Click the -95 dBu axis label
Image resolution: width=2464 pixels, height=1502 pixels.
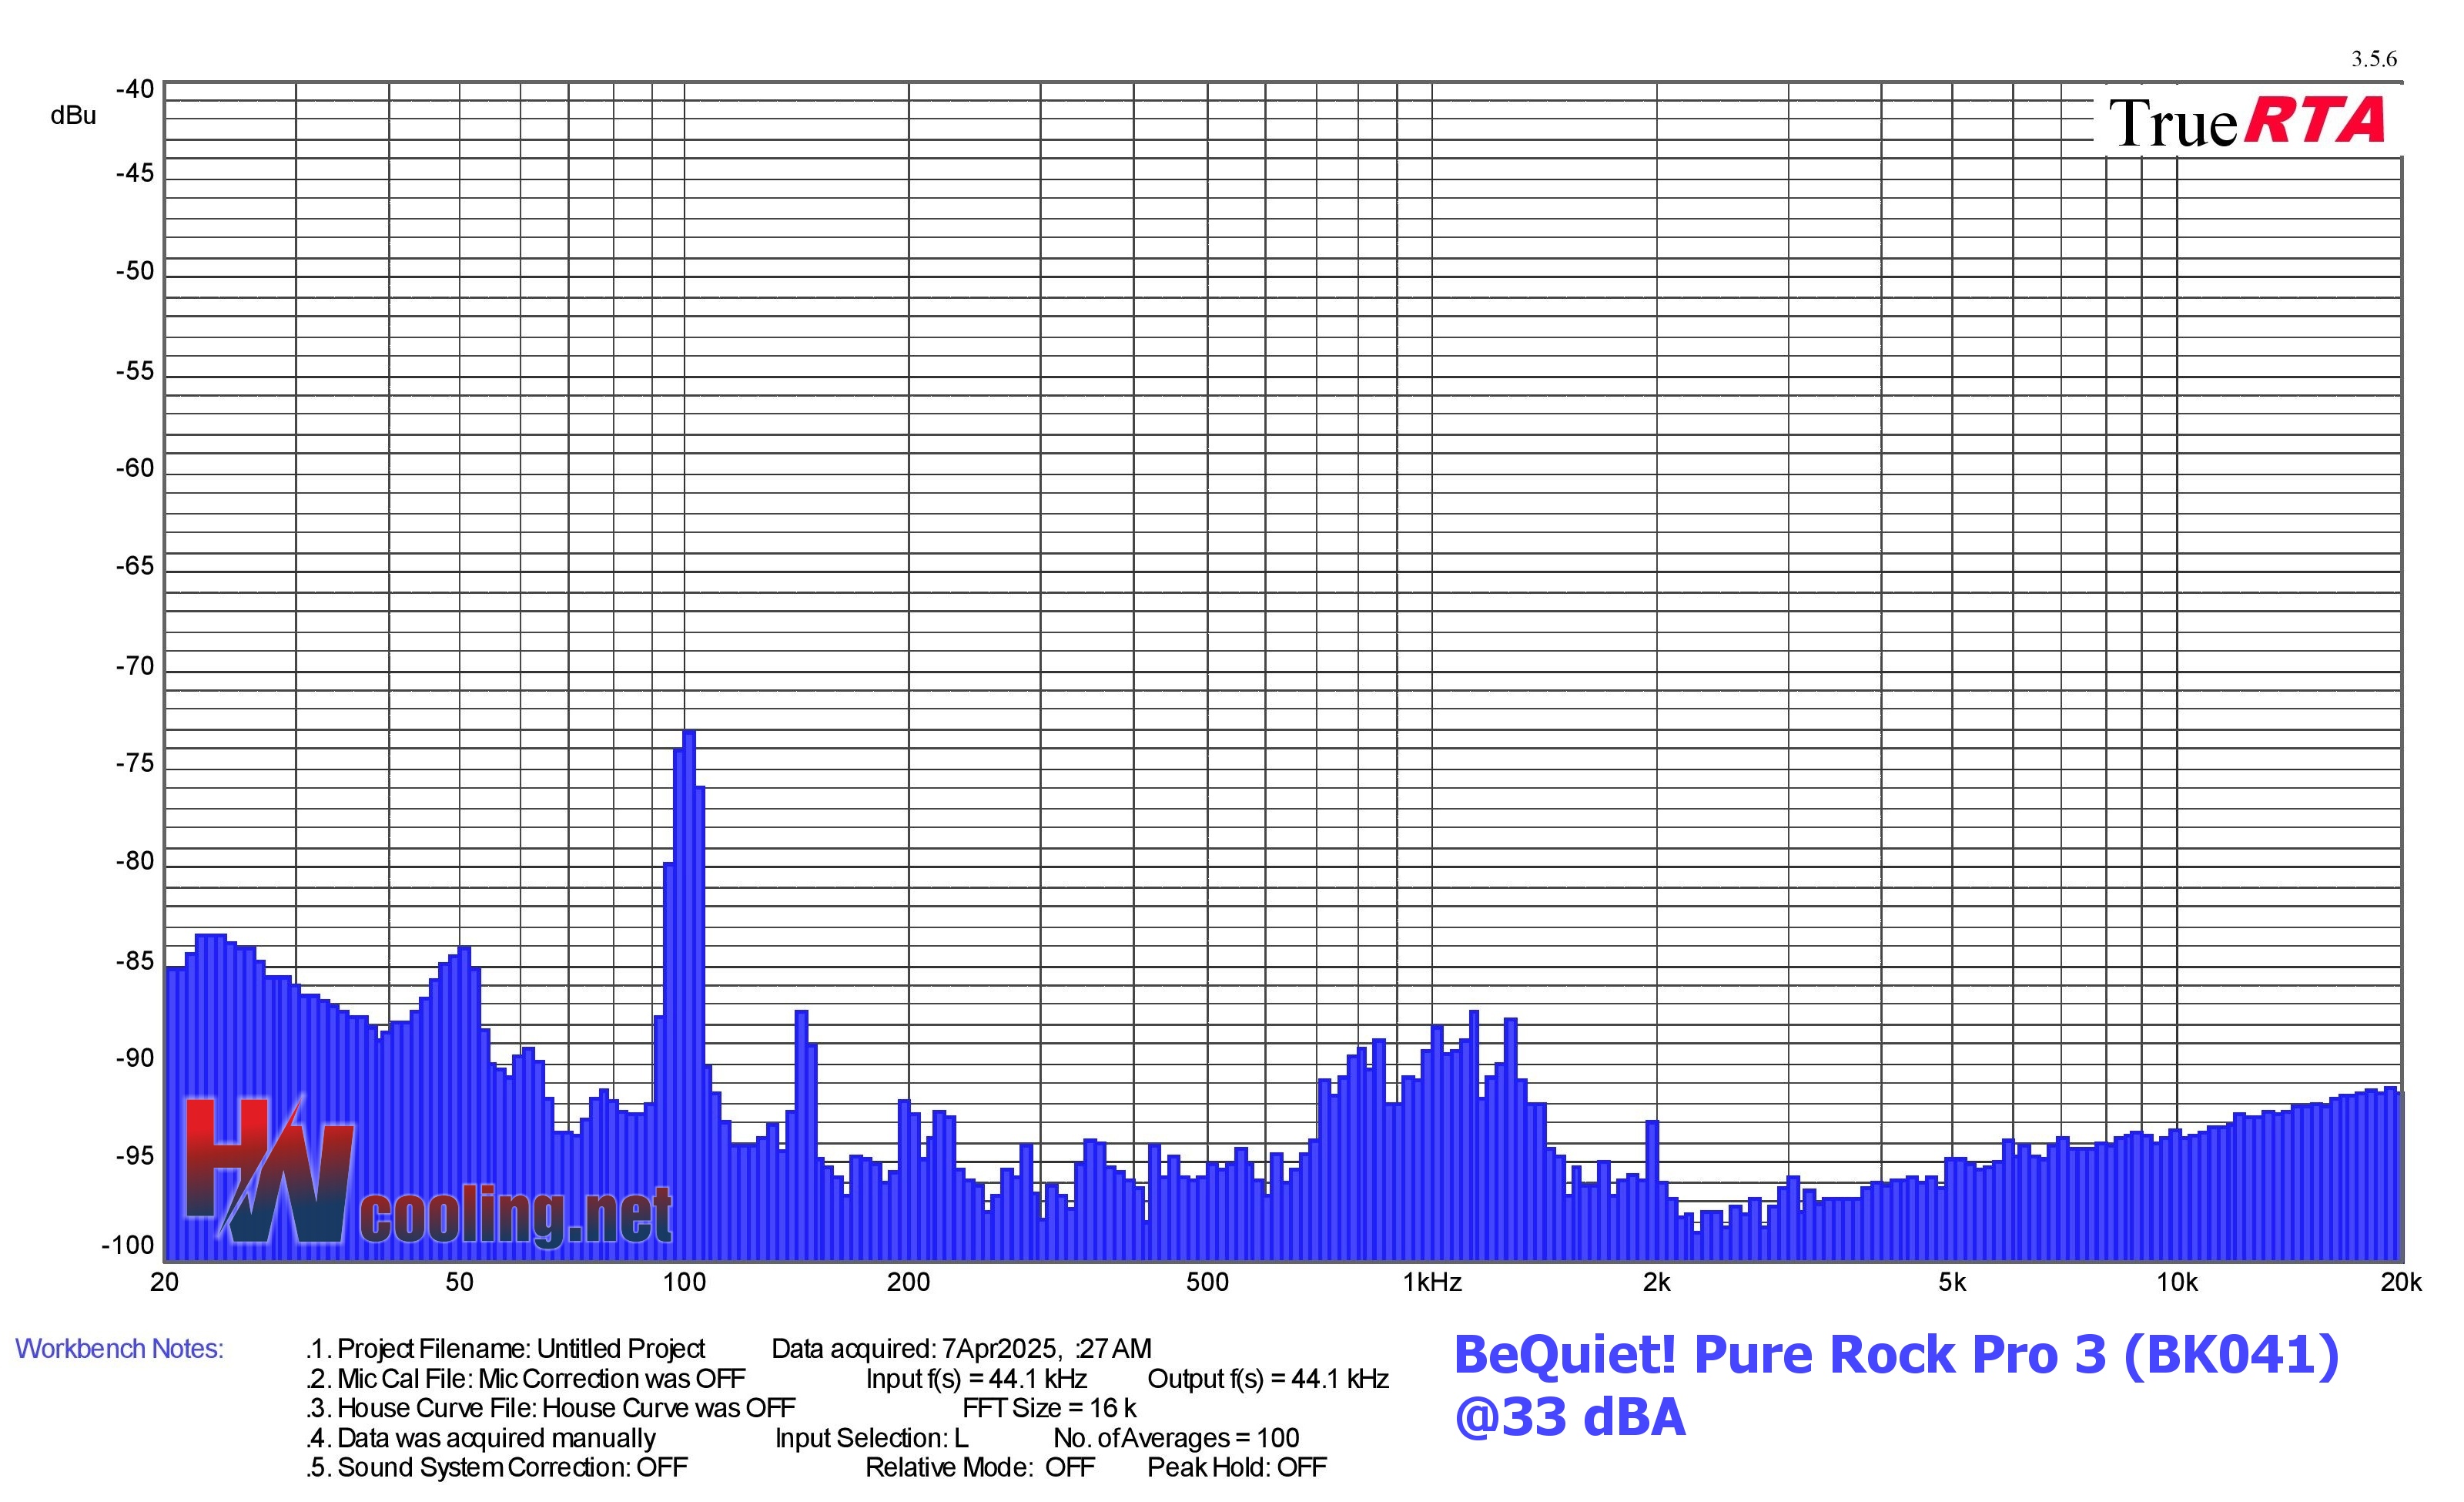[x=135, y=1157]
